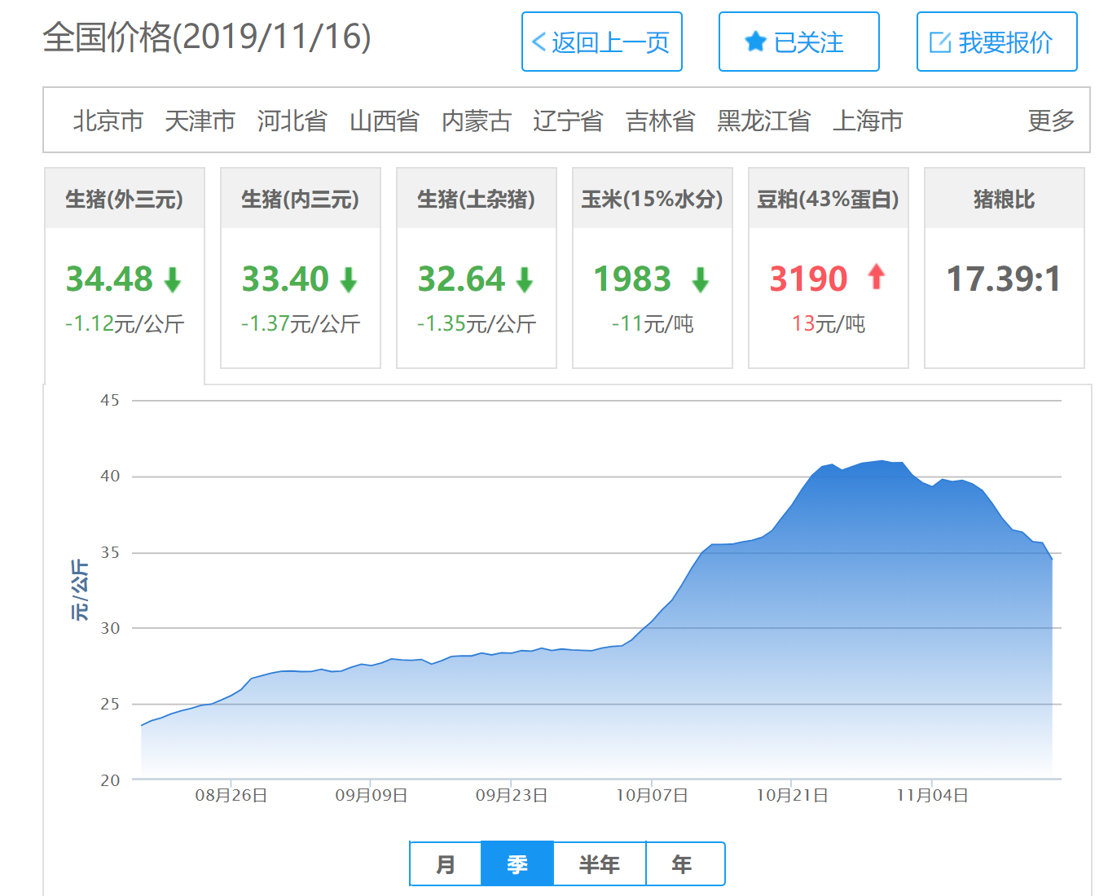Click the 全国价格(2019/11/16) heading
Viewport: 1108px width, 896px height.
207,37
